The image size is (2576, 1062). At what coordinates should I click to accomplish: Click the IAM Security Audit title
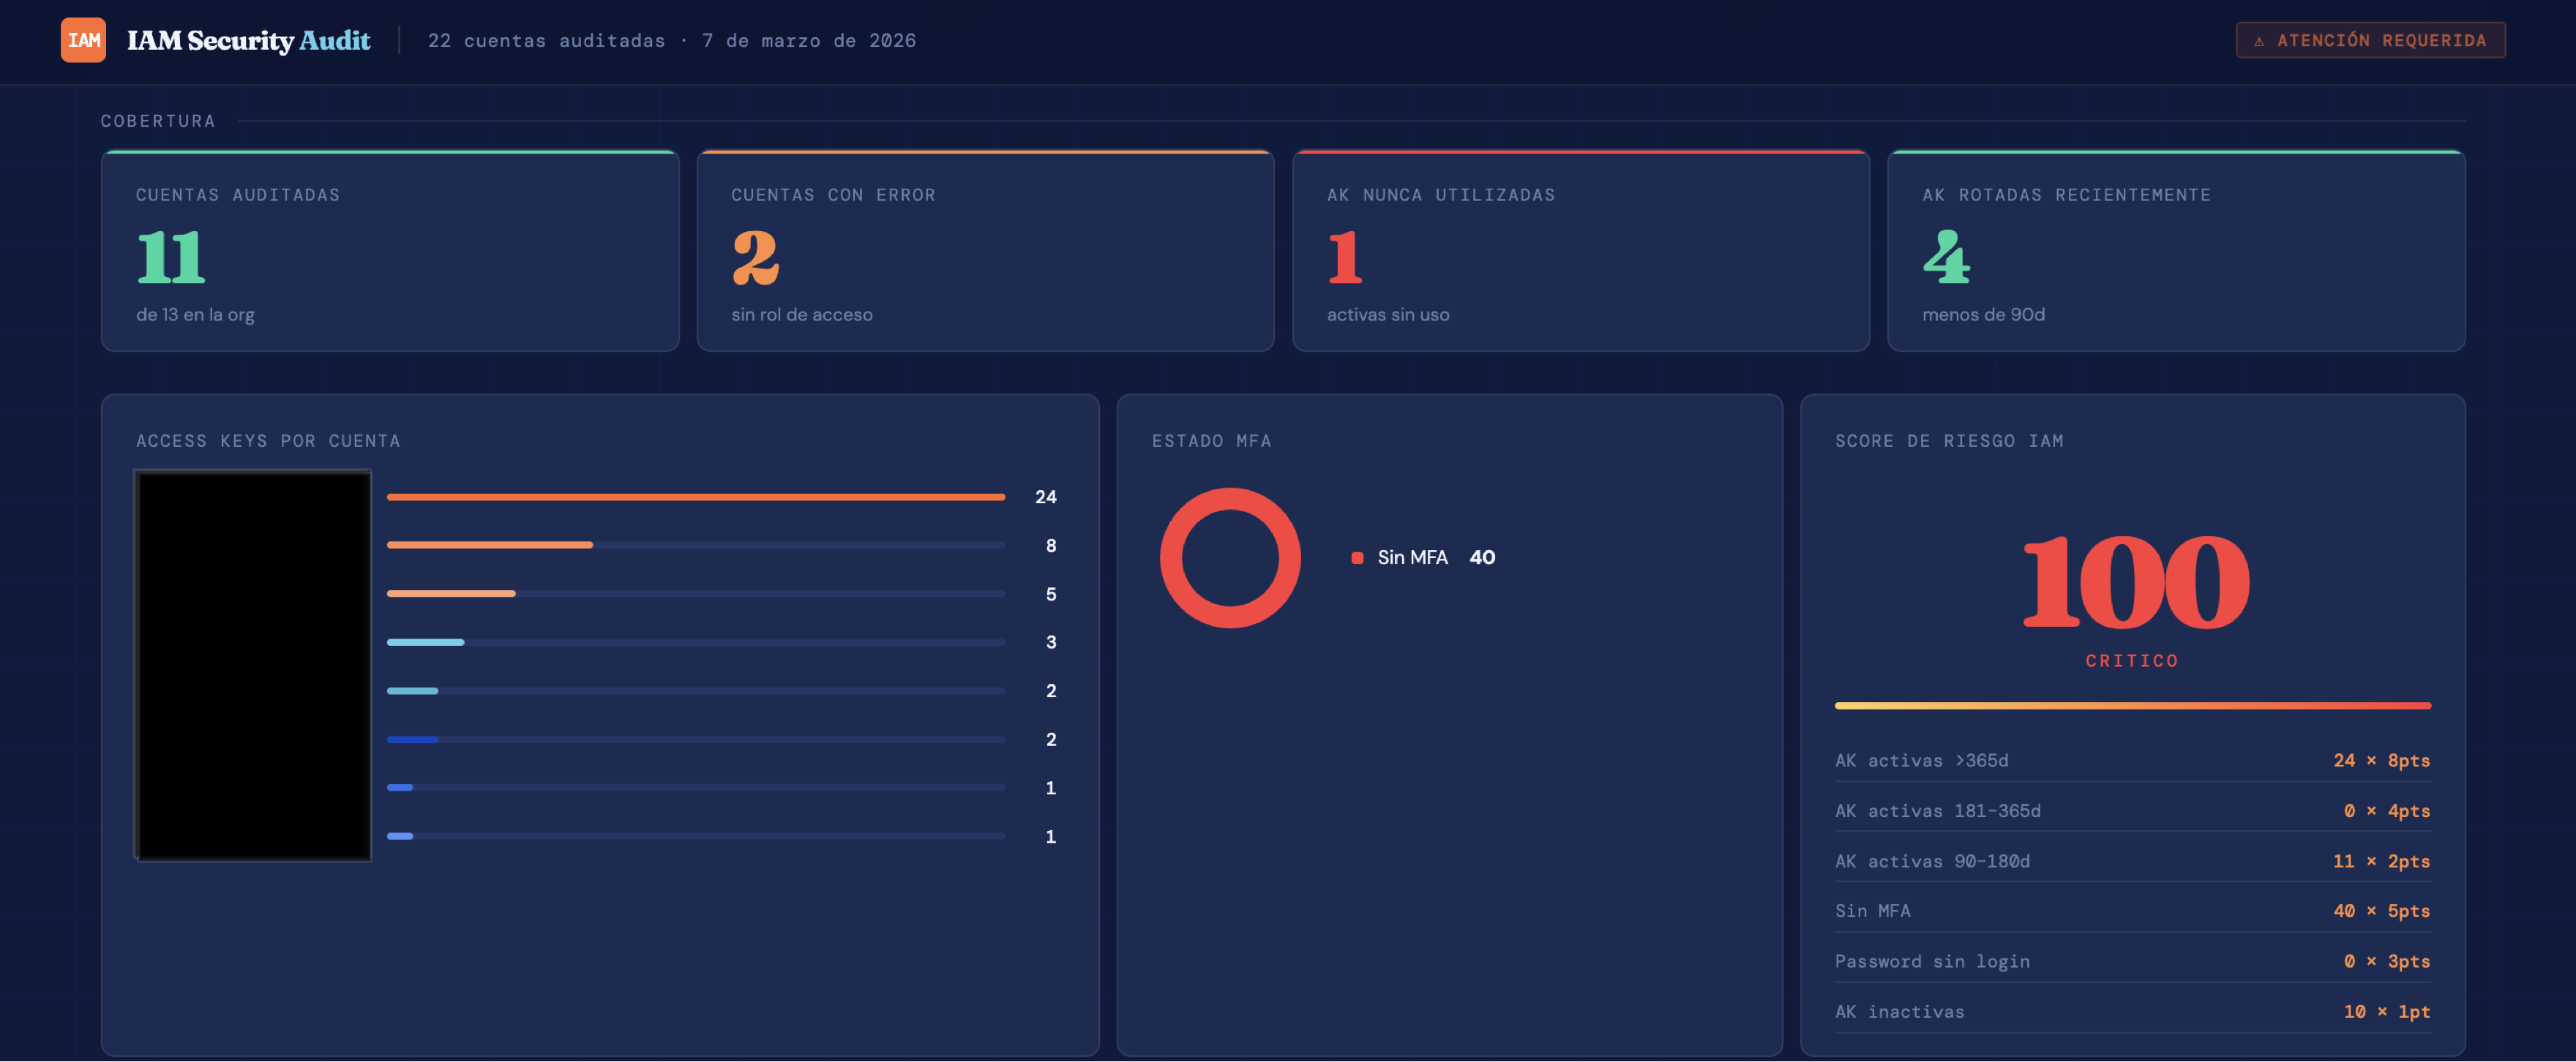click(248, 40)
